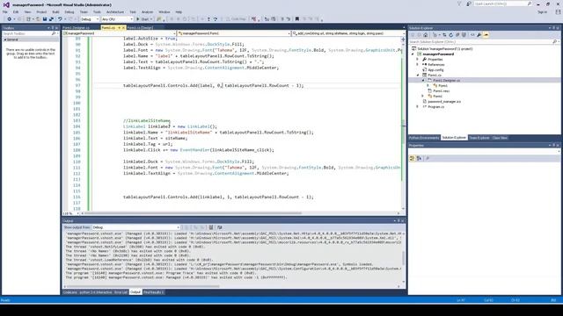The height and width of the screenshot is (316, 563).
Task: Click the notifications flag icon in title bar
Action: [x=459, y=4]
